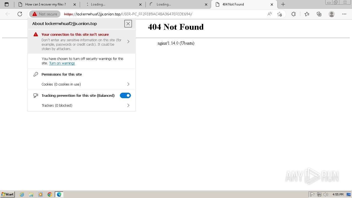The width and height of the screenshot is (352, 198).
Task: Open Action Center flag icon in tray
Action: (313, 194)
